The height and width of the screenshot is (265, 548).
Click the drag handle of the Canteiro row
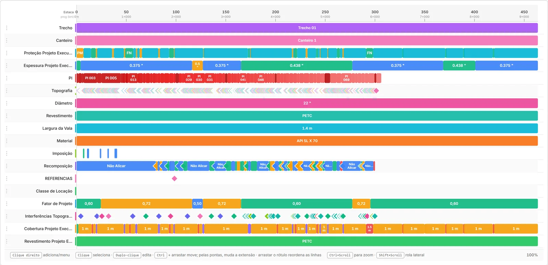tap(7, 40)
